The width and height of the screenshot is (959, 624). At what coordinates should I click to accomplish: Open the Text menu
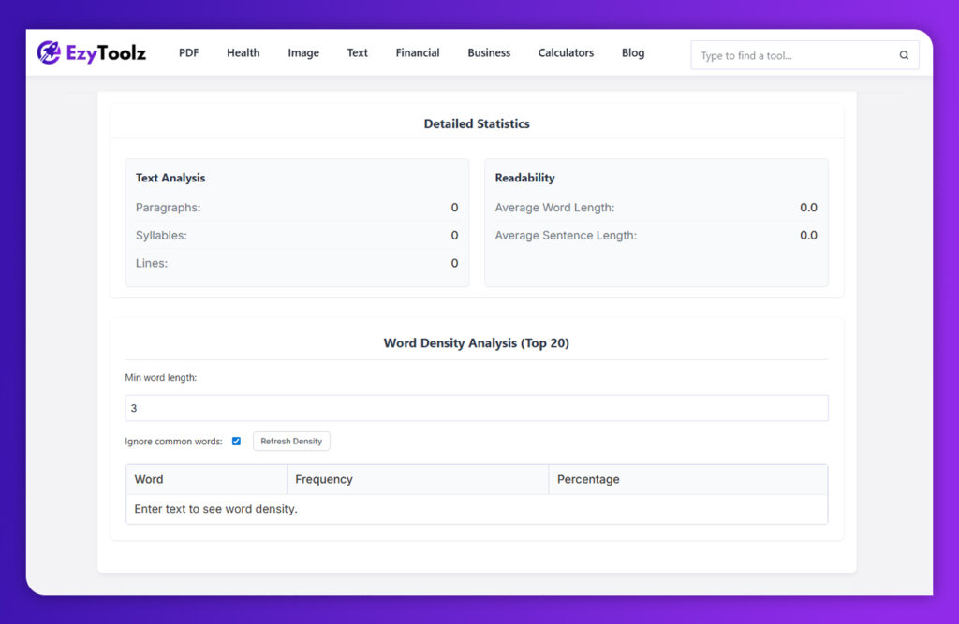click(x=357, y=53)
